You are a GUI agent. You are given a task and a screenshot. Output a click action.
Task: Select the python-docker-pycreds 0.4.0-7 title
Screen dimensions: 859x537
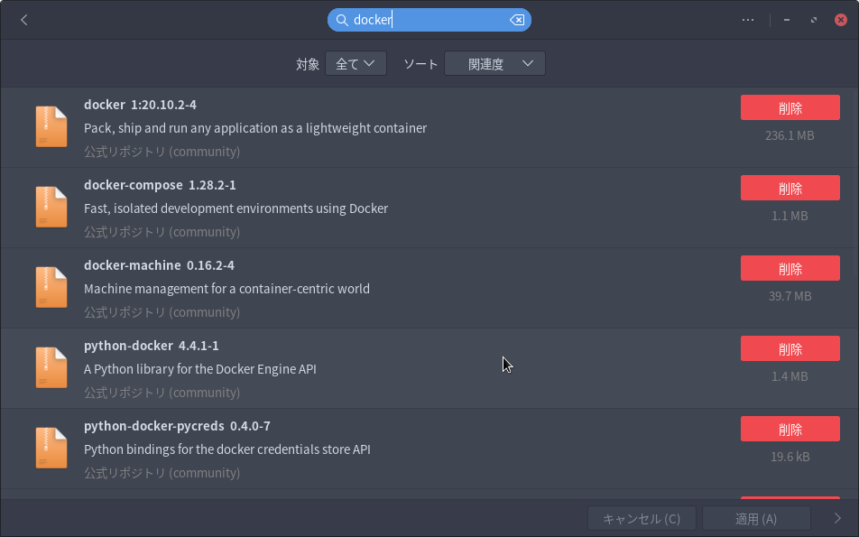[177, 426]
